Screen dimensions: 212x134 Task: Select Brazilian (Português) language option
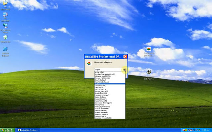[x=110, y=74]
